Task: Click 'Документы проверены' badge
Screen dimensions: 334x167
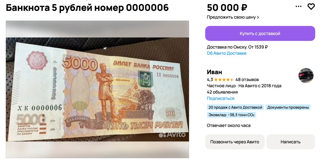Action: click(288, 107)
